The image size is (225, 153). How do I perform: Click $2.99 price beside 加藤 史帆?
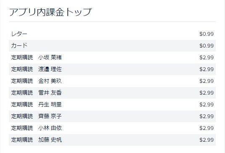(207, 140)
